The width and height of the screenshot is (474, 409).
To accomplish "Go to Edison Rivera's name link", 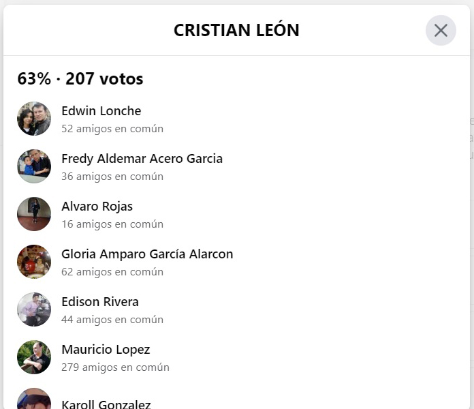I will (x=100, y=302).
